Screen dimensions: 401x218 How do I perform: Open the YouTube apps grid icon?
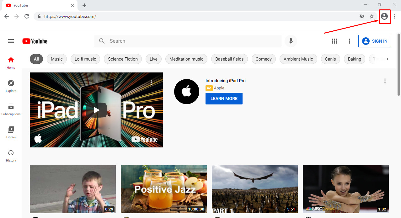click(334, 41)
